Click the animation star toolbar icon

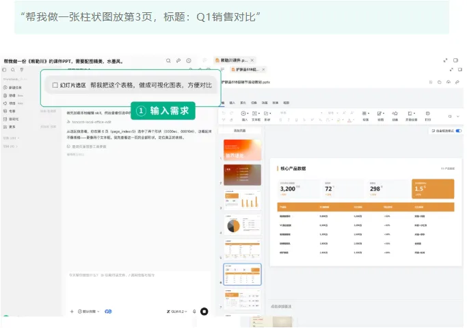pyautogui.click(x=395, y=113)
